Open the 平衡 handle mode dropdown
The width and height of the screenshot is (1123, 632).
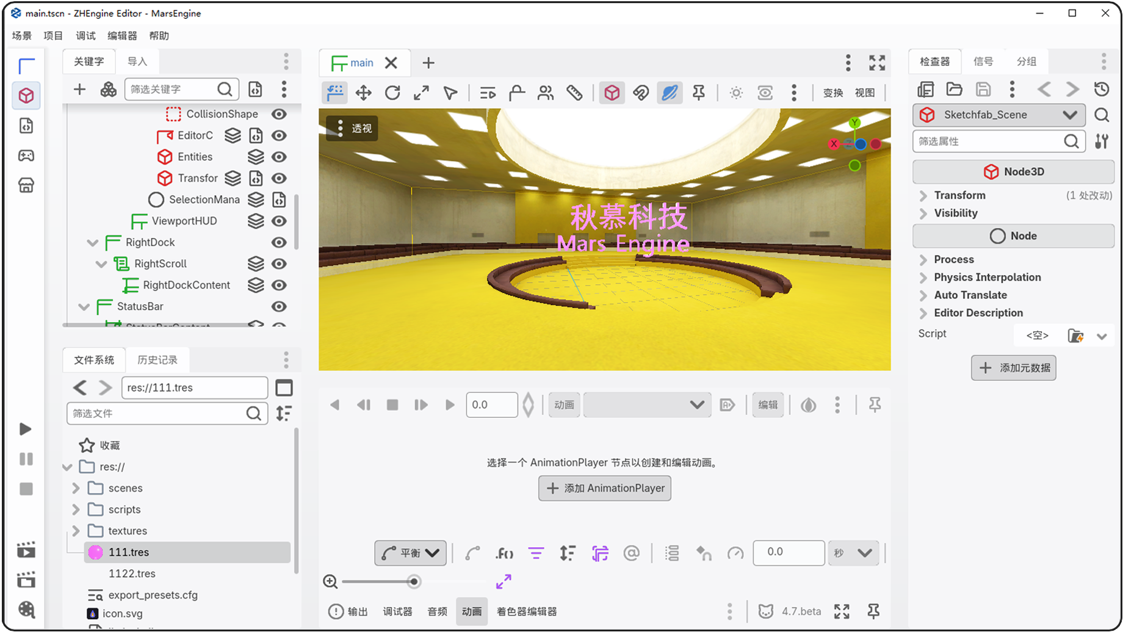410,553
